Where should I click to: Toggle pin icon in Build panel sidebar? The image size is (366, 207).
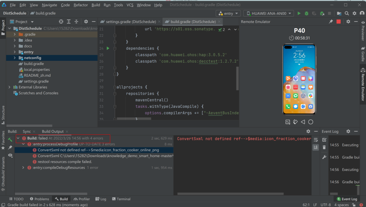click(10, 147)
